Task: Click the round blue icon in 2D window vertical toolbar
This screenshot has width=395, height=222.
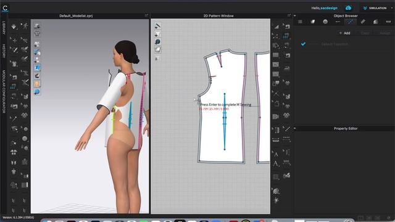Action: 158,42
